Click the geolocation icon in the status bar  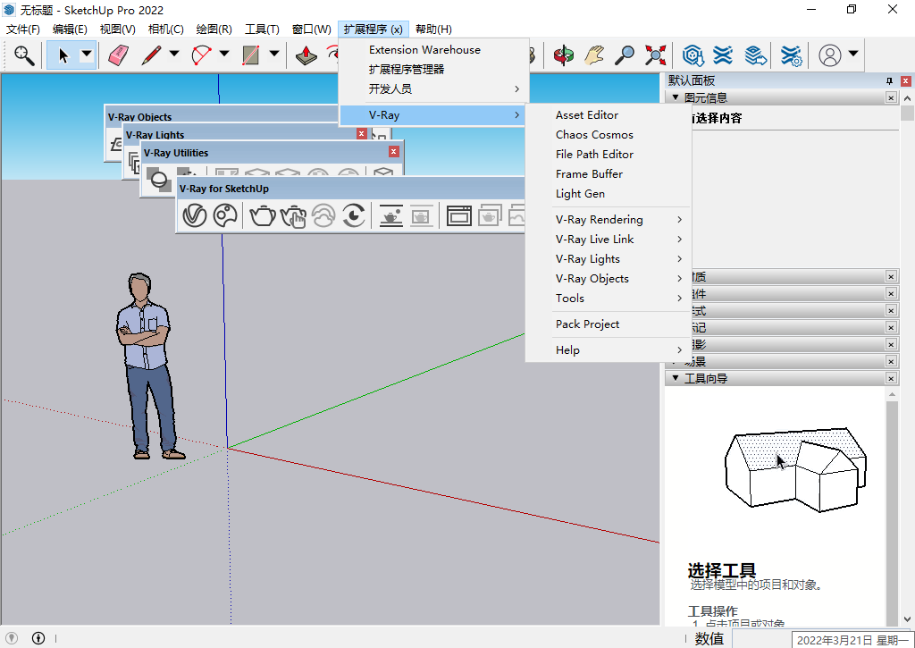pyautogui.click(x=11, y=638)
